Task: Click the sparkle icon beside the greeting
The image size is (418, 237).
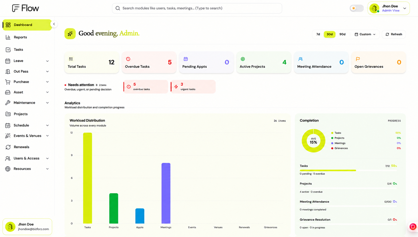Action: point(70,34)
